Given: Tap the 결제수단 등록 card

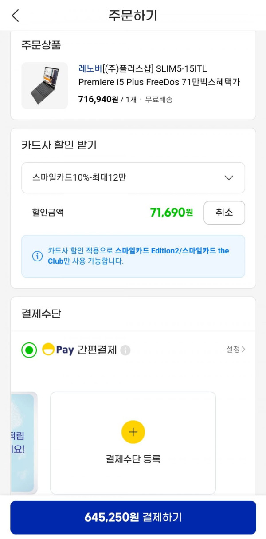Looking at the screenshot, I should coord(133,443).
